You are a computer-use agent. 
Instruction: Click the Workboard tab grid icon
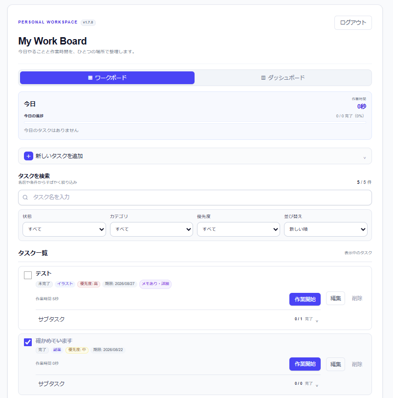pos(90,78)
